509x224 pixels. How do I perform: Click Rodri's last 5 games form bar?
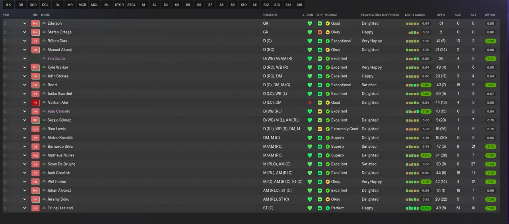[x=413, y=85]
